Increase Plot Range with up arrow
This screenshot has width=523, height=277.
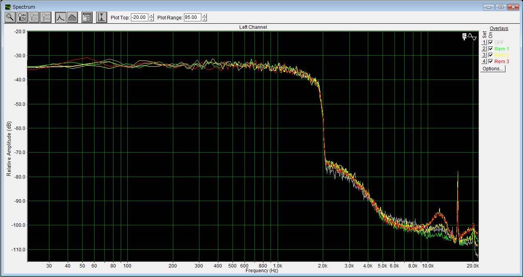[x=204, y=16]
